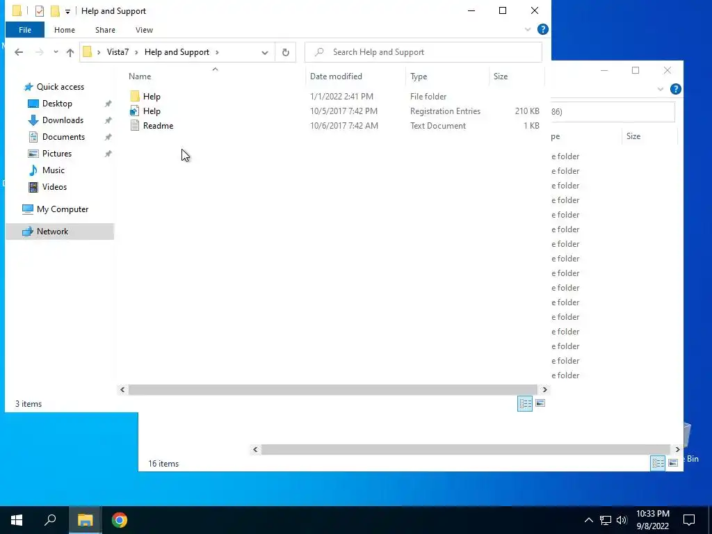The height and width of the screenshot is (534, 712).
Task: Show hidden system tray icons
Action: pos(588,520)
